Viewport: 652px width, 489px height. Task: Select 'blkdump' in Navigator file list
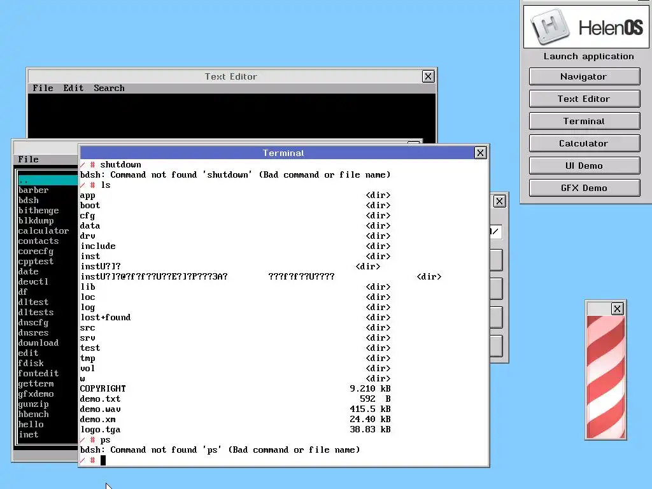tap(36, 221)
